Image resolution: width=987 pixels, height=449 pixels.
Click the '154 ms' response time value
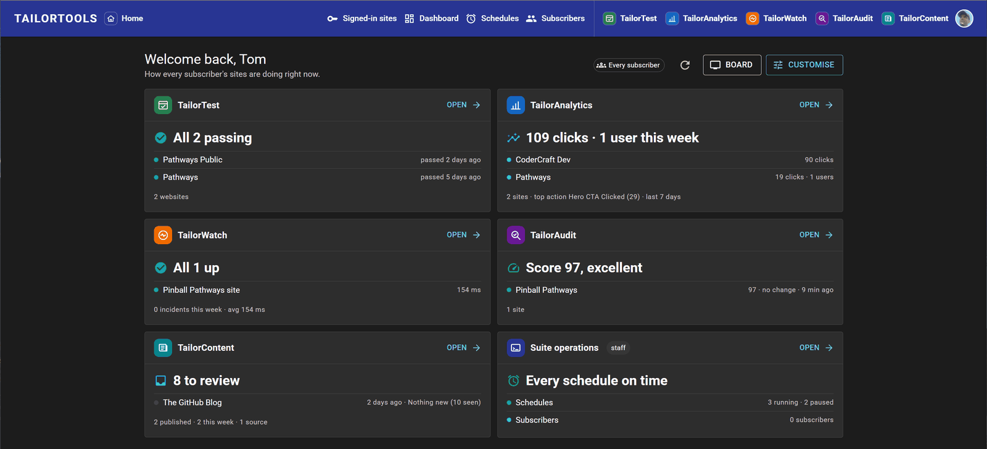click(469, 290)
